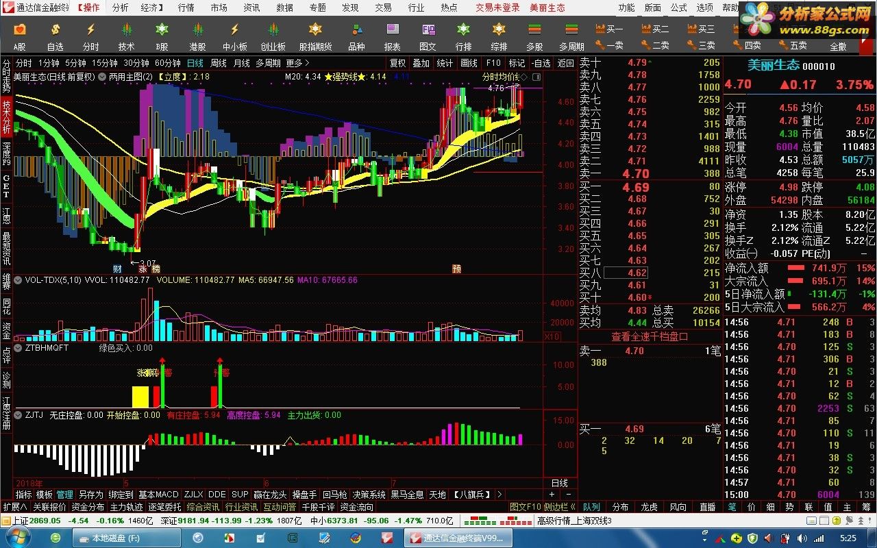This screenshot has width=877, height=548.
Task: Click the 复权 button
Action: click(x=397, y=63)
